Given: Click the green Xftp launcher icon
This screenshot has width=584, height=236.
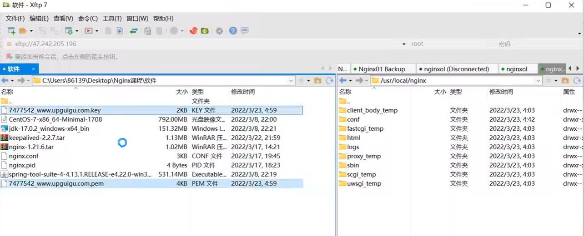Looking at the screenshot, I should [205, 31].
